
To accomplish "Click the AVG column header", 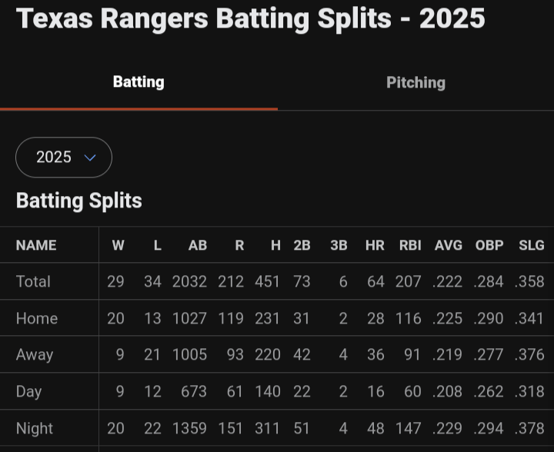I will click(x=448, y=245).
